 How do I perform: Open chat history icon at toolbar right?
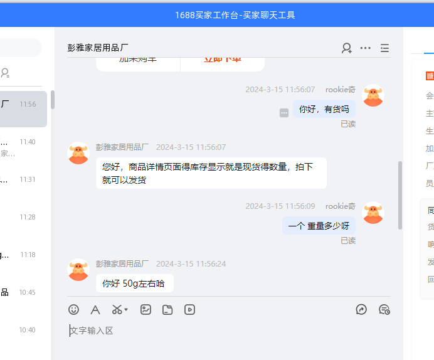tap(384, 309)
